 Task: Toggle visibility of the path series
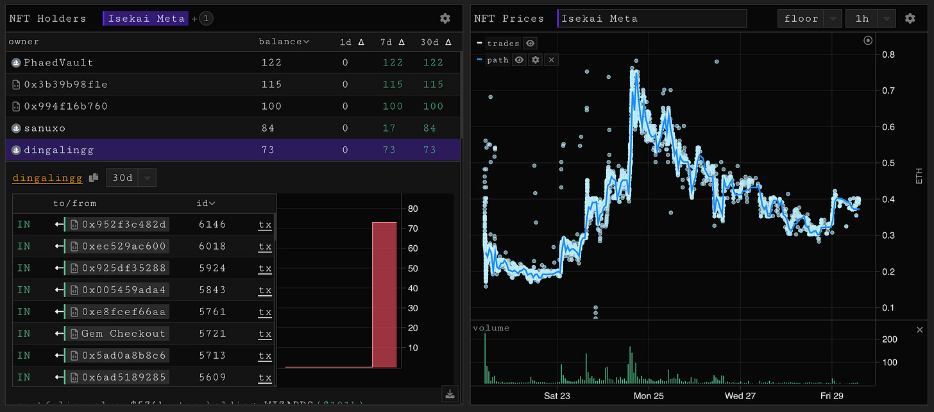click(519, 60)
